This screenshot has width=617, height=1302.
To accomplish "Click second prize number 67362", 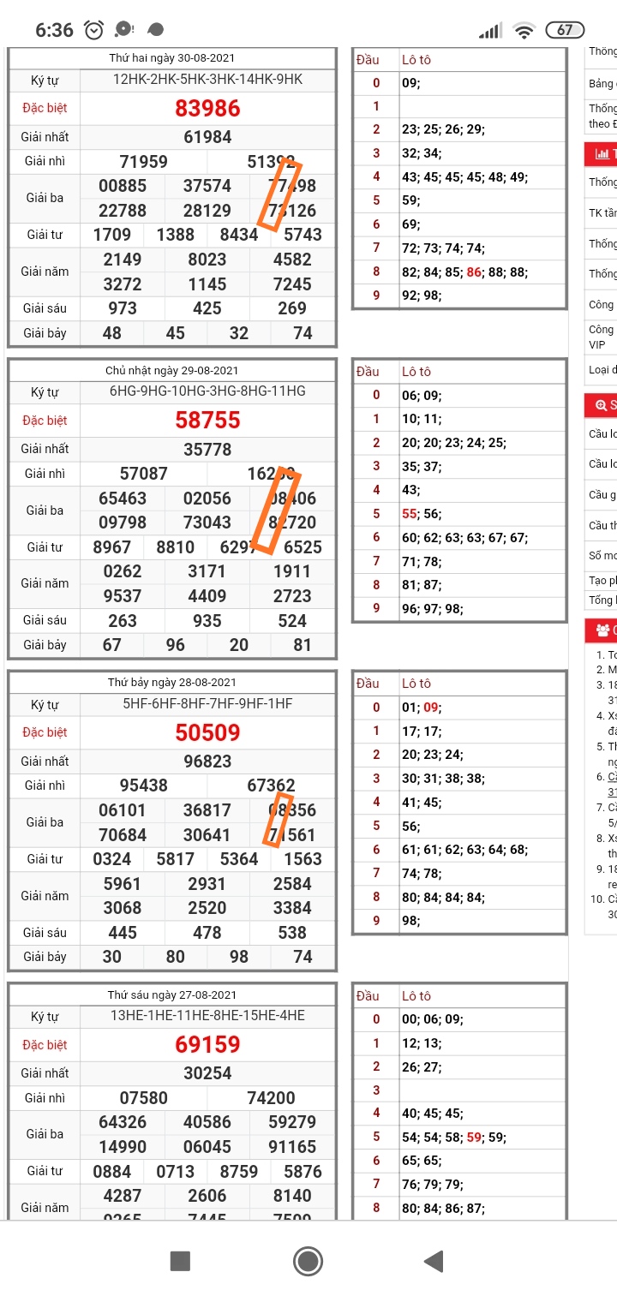I will 271,785.
